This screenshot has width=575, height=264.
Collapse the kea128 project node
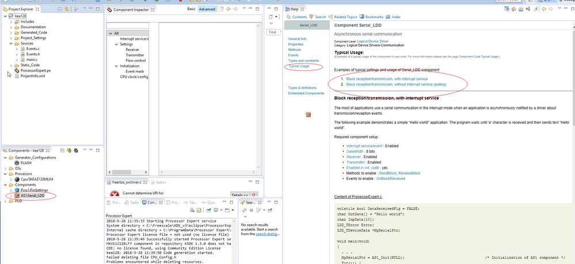(5, 16)
